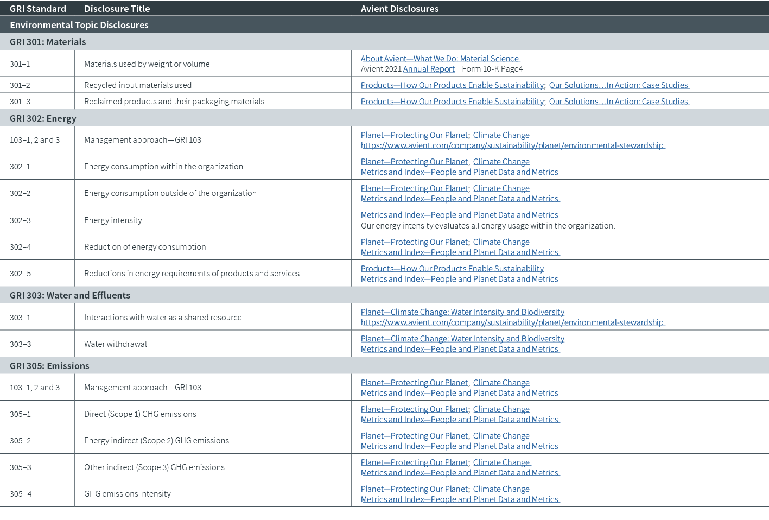Open Our Solutions…In Action: Case Studies for 301-3
The height and width of the screenshot is (520, 769).
(619, 101)
